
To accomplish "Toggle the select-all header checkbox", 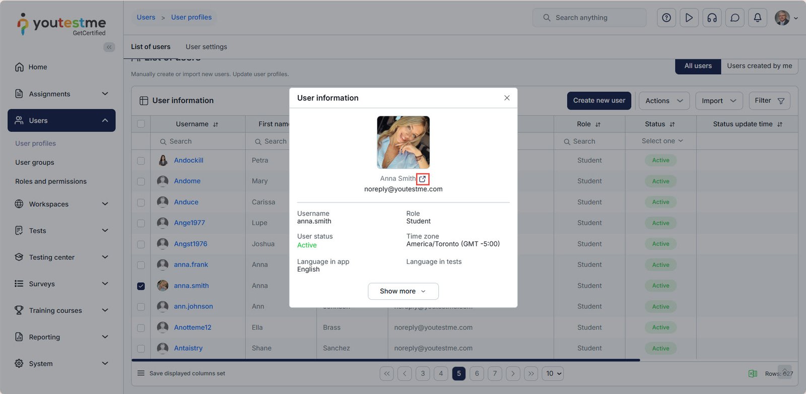I will [141, 124].
